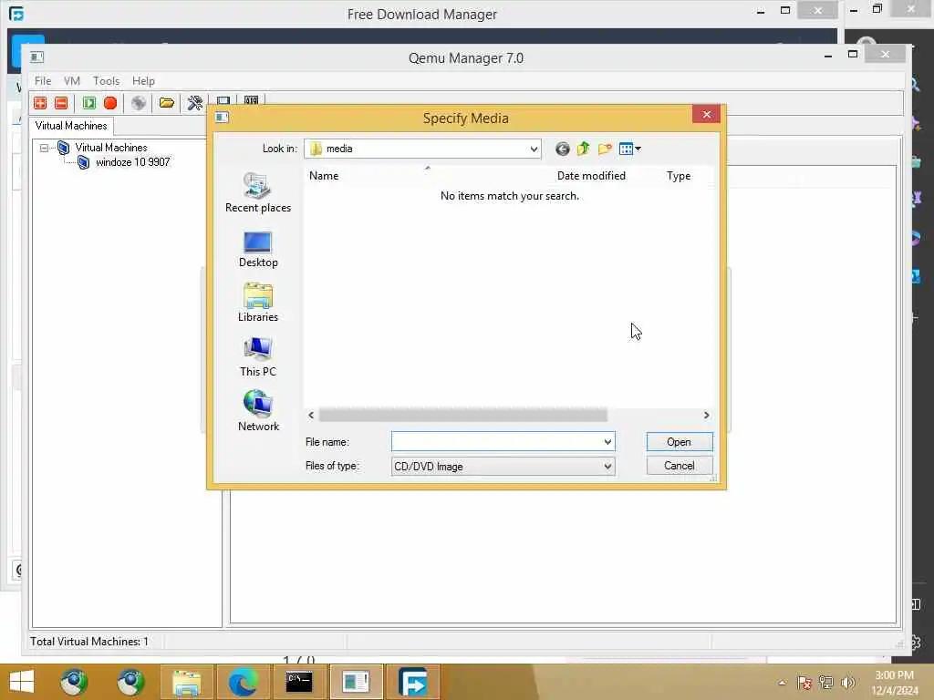Click scrollbar left arrow in file list
Screen dimensions: 934x700
click(311, 415)
